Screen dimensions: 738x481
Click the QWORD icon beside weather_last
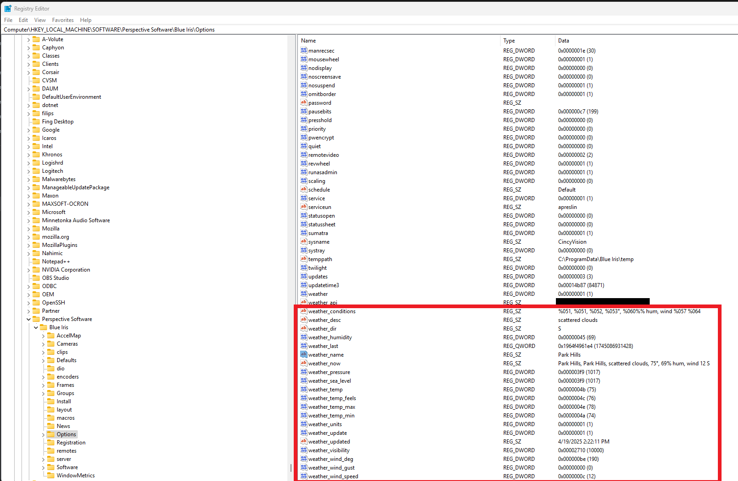click(x=304, y=346)
